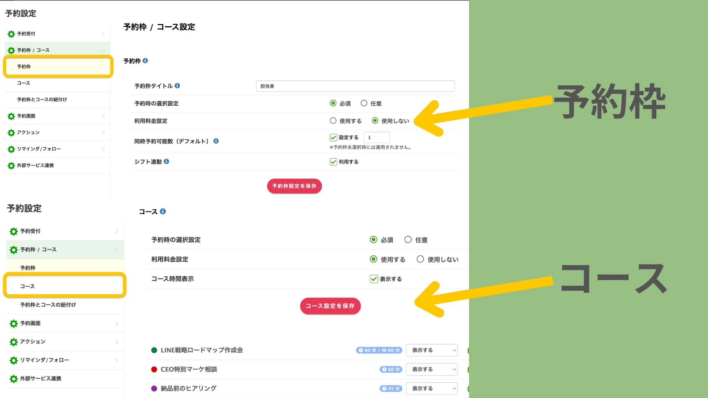Expand 予約受付 chevron in bottom sidebar
The width and height of the screenshot is (708, 398).
coord(117,231)
